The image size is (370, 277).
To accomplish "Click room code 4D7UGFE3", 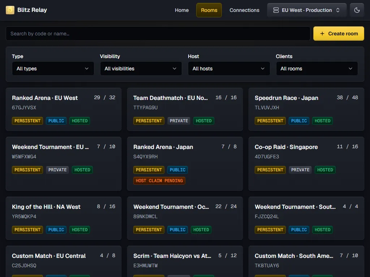I will (267, 157).
